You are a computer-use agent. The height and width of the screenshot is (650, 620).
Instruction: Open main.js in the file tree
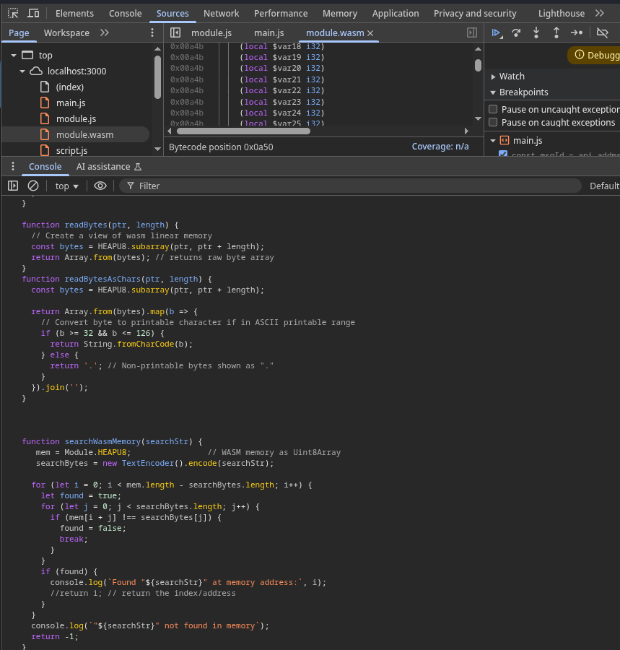click(x=71, y=103)
